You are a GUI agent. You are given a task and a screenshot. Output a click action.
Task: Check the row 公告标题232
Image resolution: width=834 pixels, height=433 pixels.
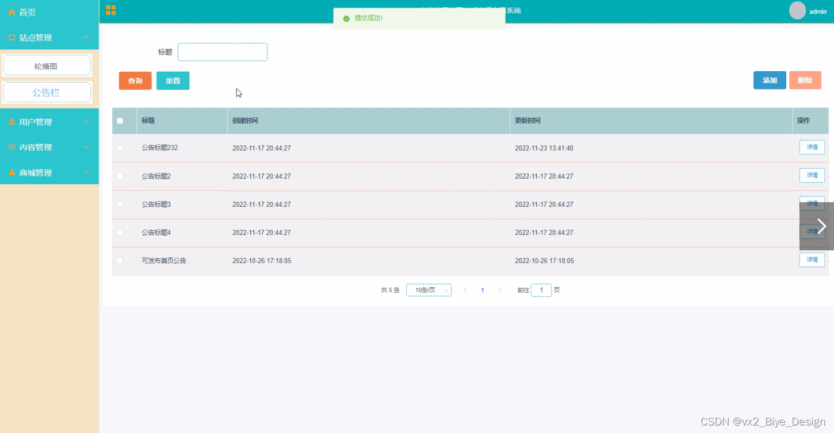tap(120, 148)
